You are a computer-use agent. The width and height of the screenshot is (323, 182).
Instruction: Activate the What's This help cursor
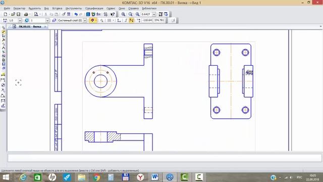(x=113, y=14)
